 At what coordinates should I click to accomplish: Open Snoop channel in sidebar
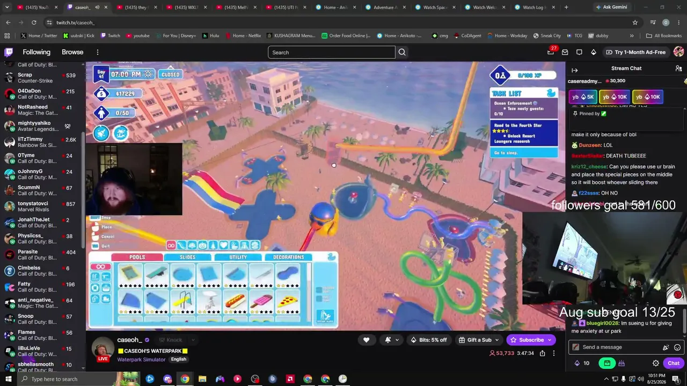(x=42, y=320)
